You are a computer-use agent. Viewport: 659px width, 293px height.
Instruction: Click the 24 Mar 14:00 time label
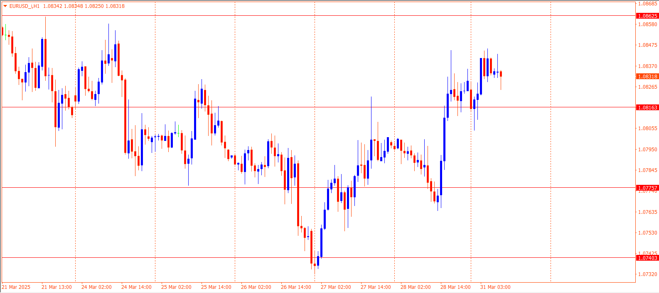136,287
